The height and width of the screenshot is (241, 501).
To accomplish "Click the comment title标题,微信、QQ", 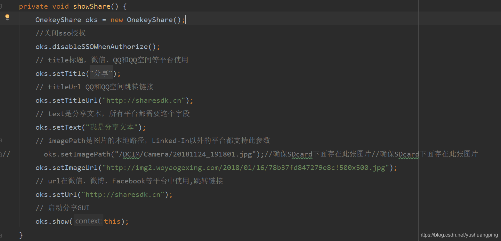I will tap(112, 60).
